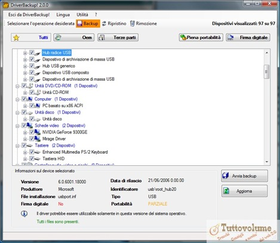Screen dimensions: 280x243
Task: Uncheck the Hub USB generico checkbox
Action: (32, 66)
